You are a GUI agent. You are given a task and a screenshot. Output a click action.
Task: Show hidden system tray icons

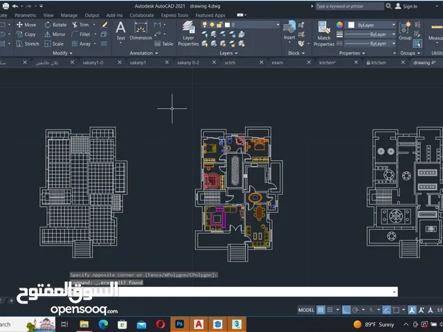coord(406,324)
